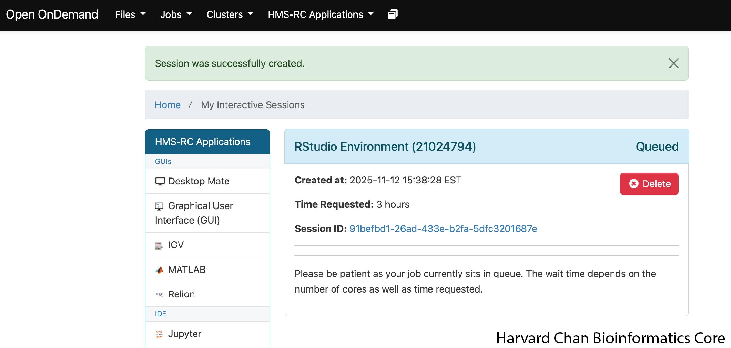This screenshot has width=731, height=348.
Task: Click the Jupyter logo icon
Action: point(159,334)
